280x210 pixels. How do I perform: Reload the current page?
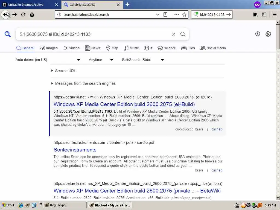(x=23, y=15)
